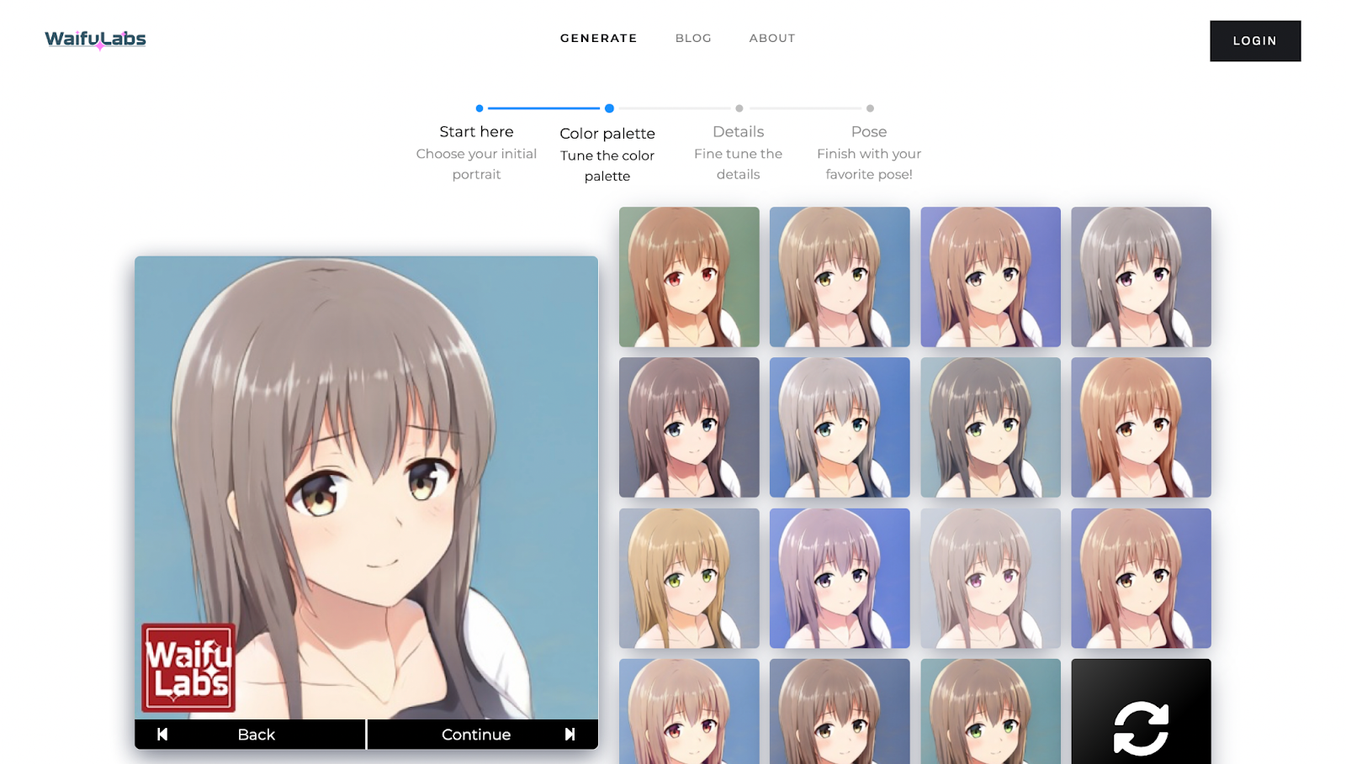This screenshot has height=764, width=1346.
Task: Go Back to the previous step
Action: (x=250, y=734)
